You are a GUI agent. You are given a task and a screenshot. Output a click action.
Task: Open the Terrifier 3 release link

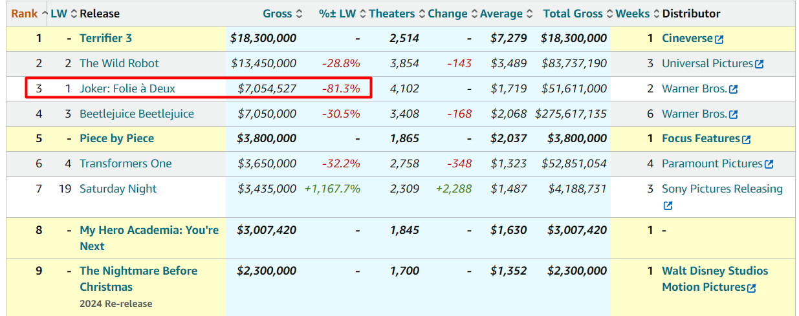[x=105, y=38]
